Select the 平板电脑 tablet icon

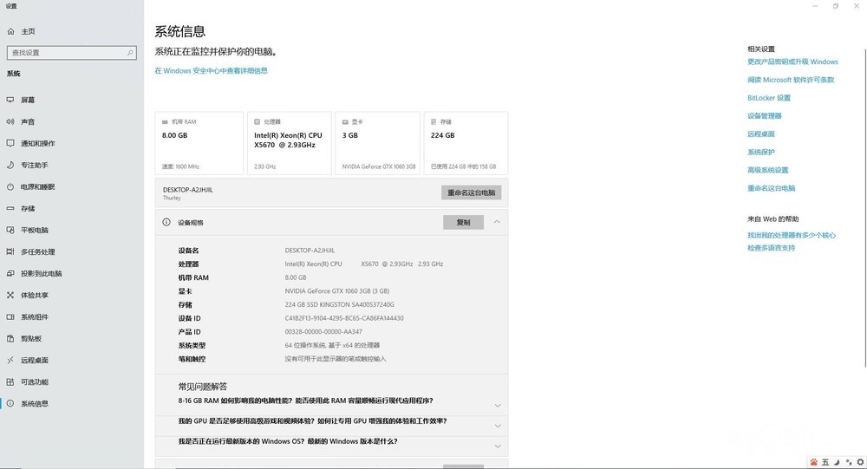point(10,230)
